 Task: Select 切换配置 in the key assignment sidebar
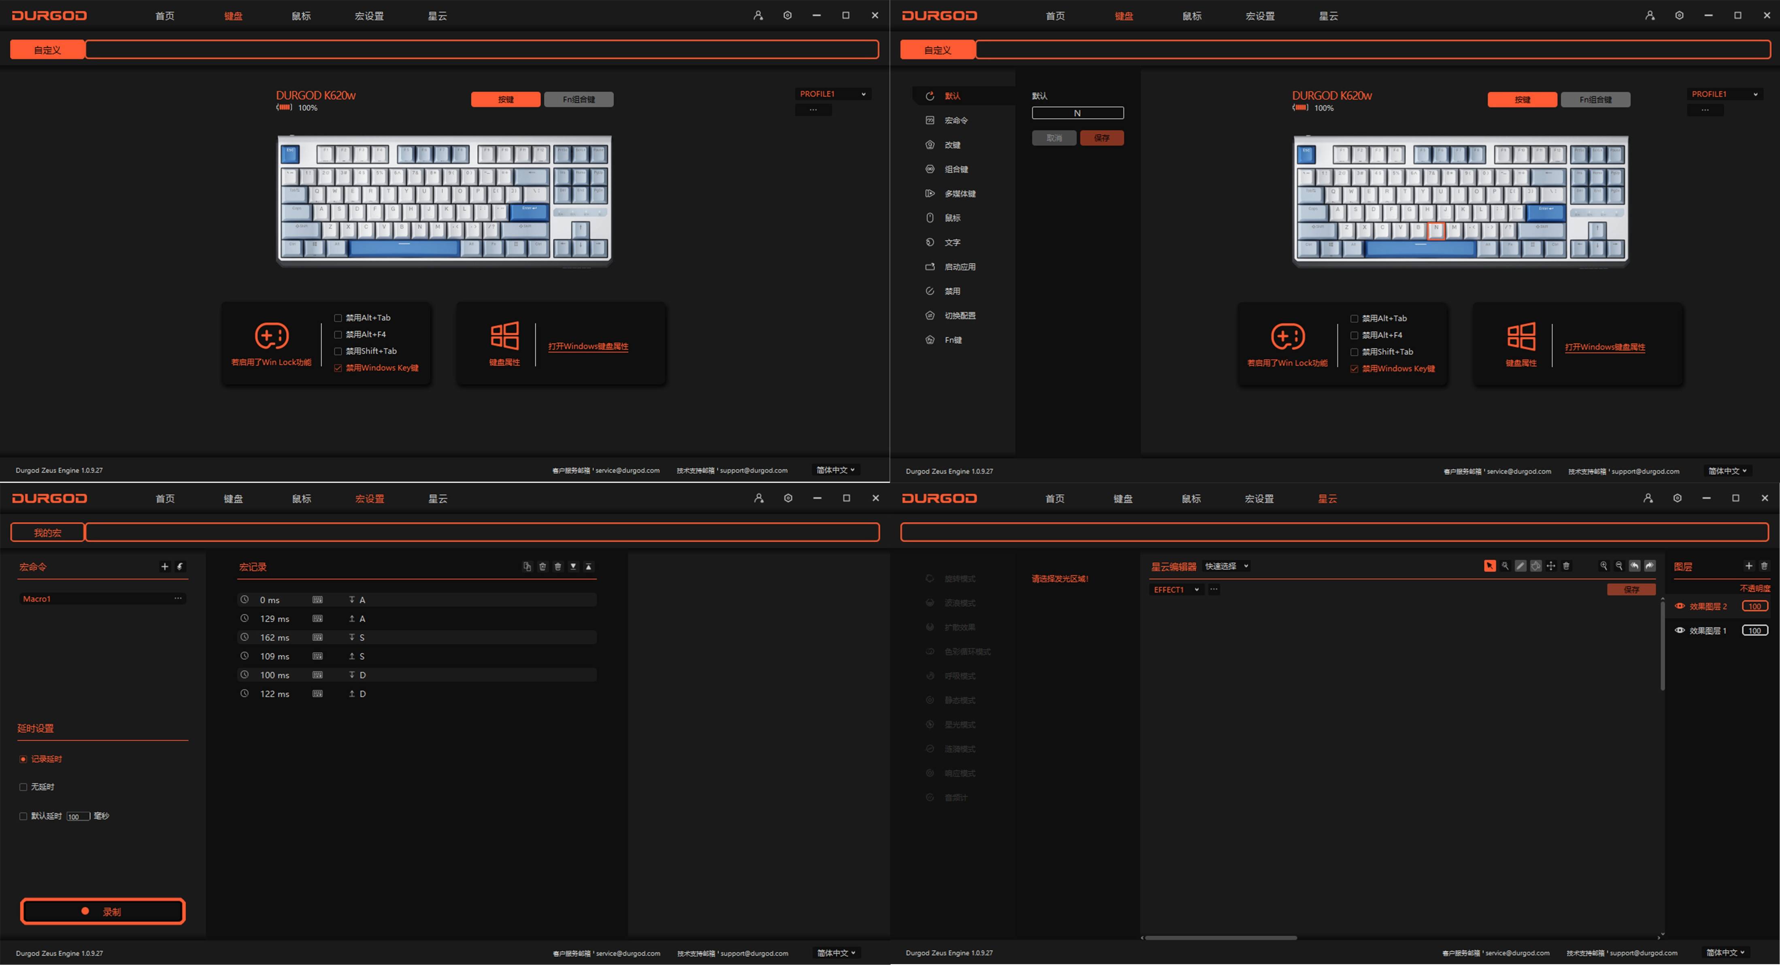961,315
